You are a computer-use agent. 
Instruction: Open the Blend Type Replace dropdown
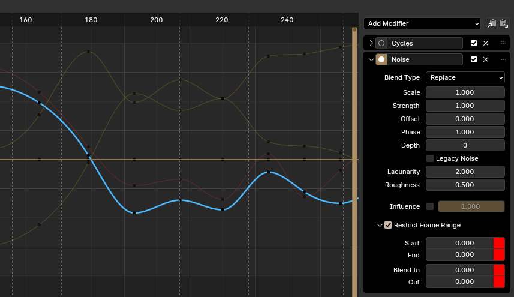(465, 77)
